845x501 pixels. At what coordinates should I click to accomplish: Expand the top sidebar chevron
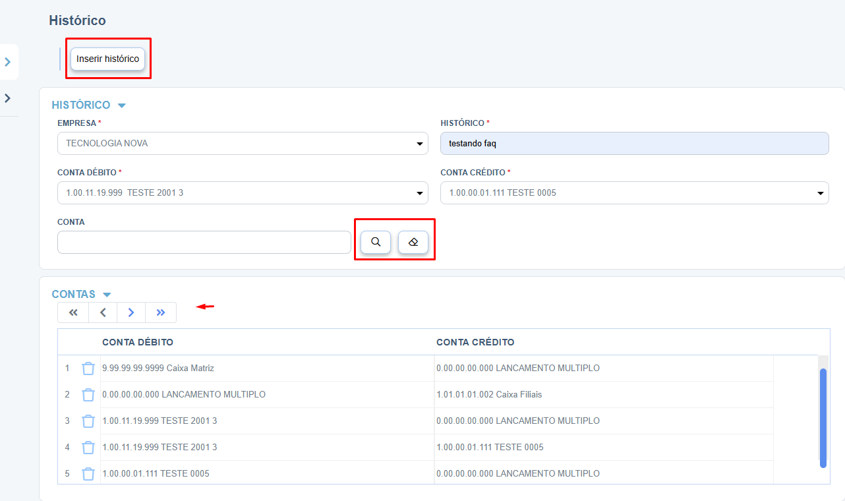click(8, 62)
